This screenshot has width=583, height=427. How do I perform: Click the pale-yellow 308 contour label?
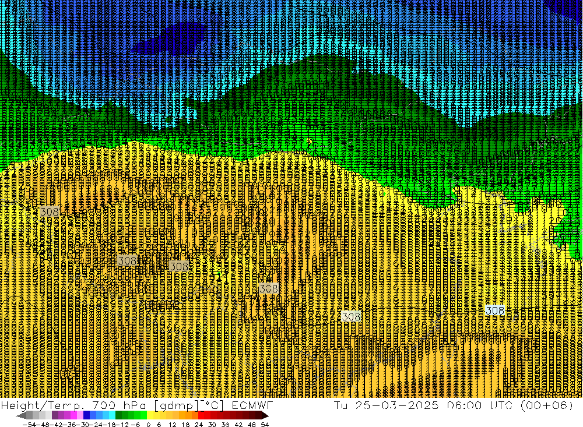351,316
